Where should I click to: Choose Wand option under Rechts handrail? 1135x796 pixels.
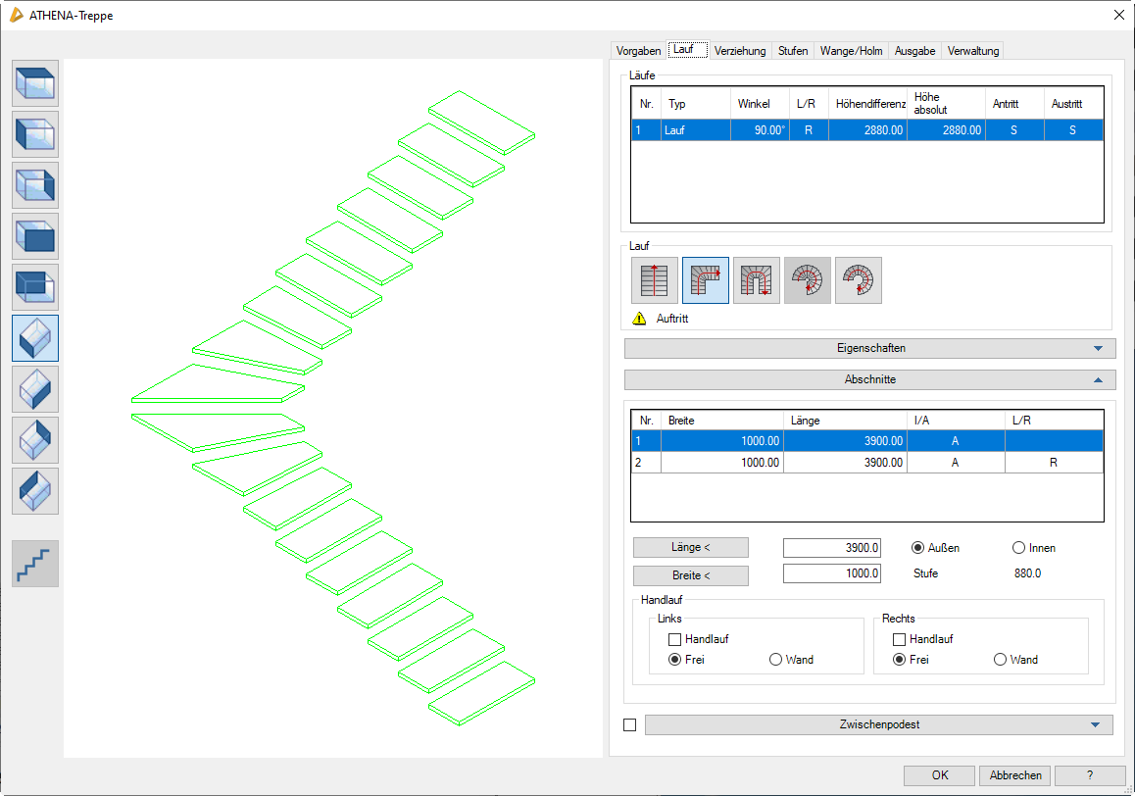[x=1001, y=660]
